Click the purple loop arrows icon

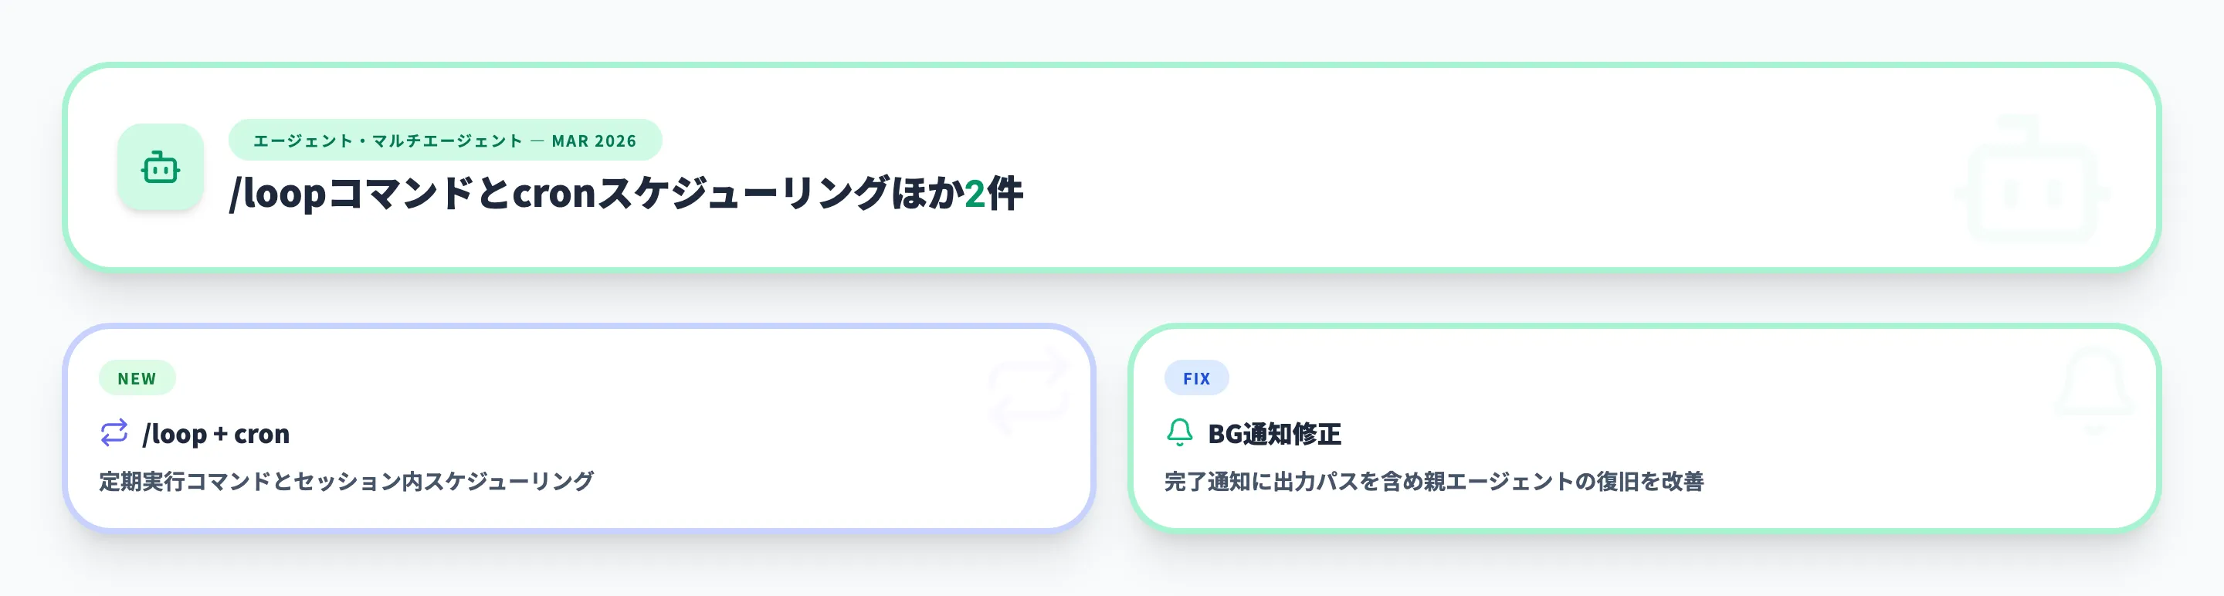(114, 432)
